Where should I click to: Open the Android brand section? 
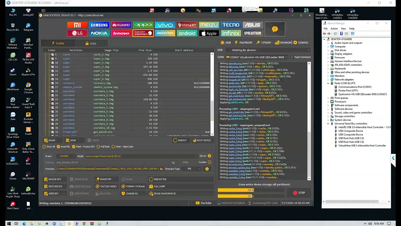point(187,33)
